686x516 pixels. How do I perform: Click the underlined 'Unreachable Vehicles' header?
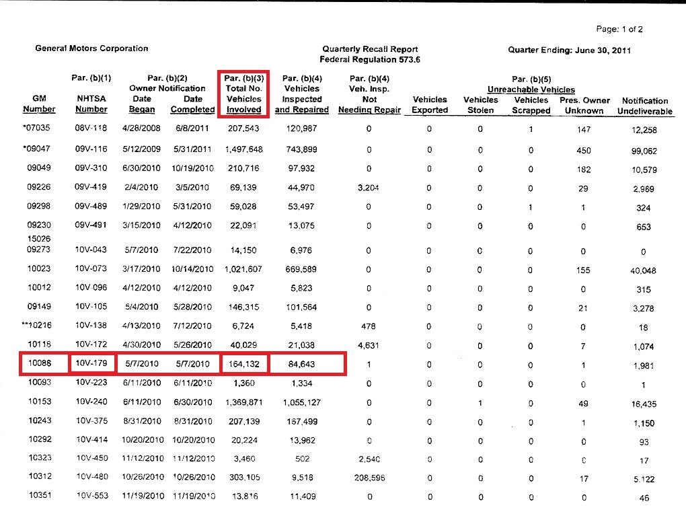point(531,89)
